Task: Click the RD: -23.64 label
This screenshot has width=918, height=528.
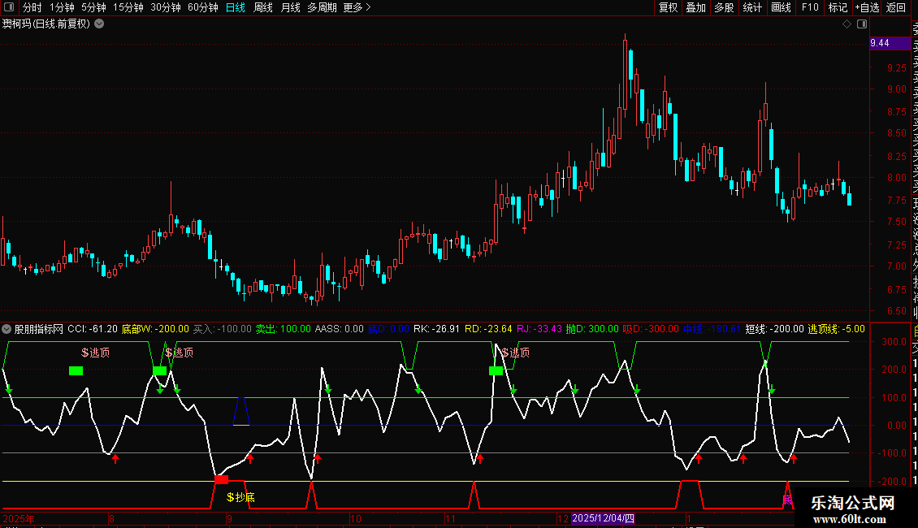Action: point(488,329)
